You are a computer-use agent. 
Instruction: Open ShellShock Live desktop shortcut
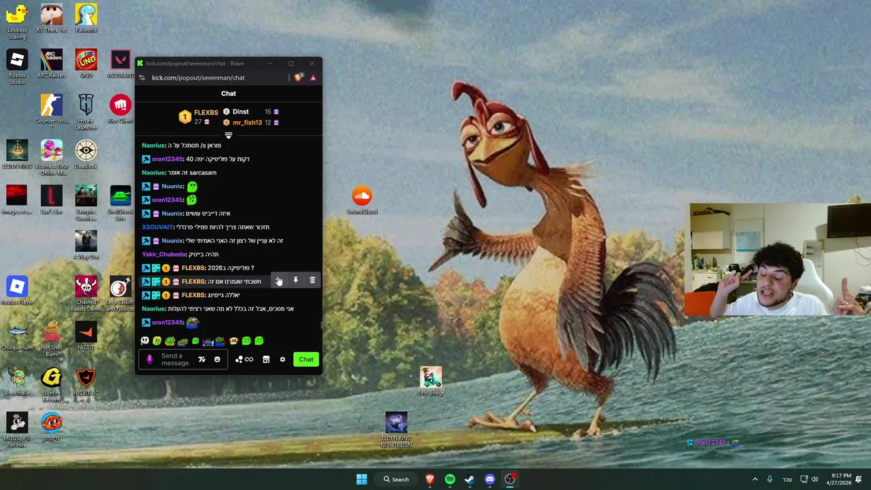[x=120, y=202]
